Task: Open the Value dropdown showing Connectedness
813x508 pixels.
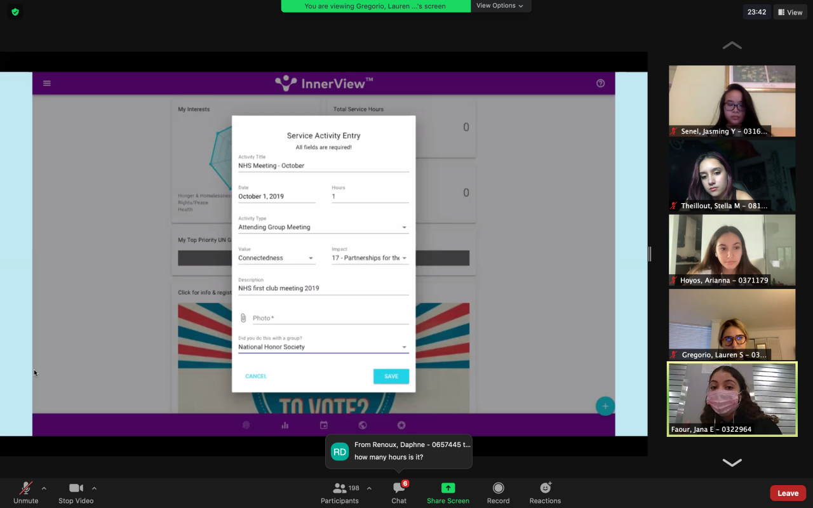Action: tap(277, 258)
